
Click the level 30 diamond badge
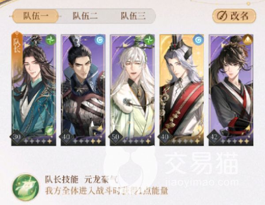coord(17,137)
